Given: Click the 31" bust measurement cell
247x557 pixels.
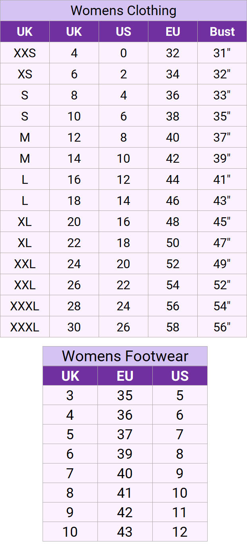Looking at the screenshot, I should point(222,53).
